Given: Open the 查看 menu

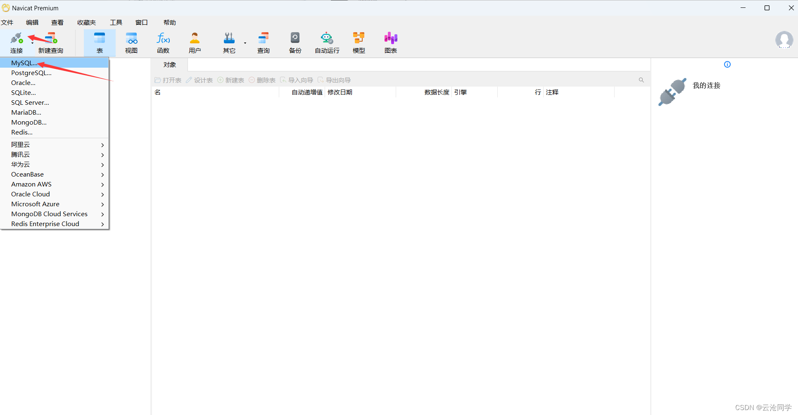Looking at the screenshot, I should pos(57,23).
